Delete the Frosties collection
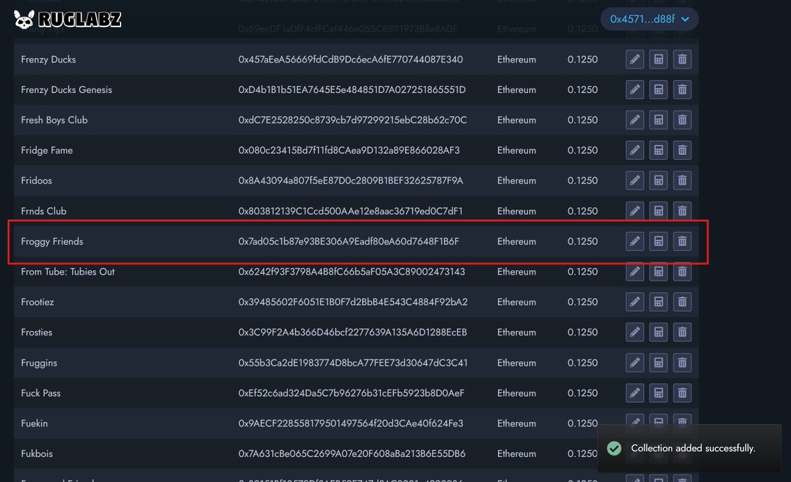This screenshot has height=482, width=791. (x=682, y=332)
